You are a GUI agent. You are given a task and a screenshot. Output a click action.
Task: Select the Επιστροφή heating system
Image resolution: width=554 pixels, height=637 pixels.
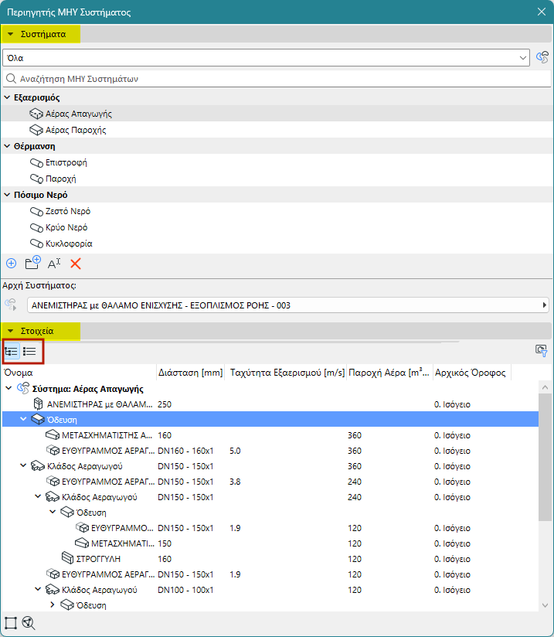tap(277, 162)
